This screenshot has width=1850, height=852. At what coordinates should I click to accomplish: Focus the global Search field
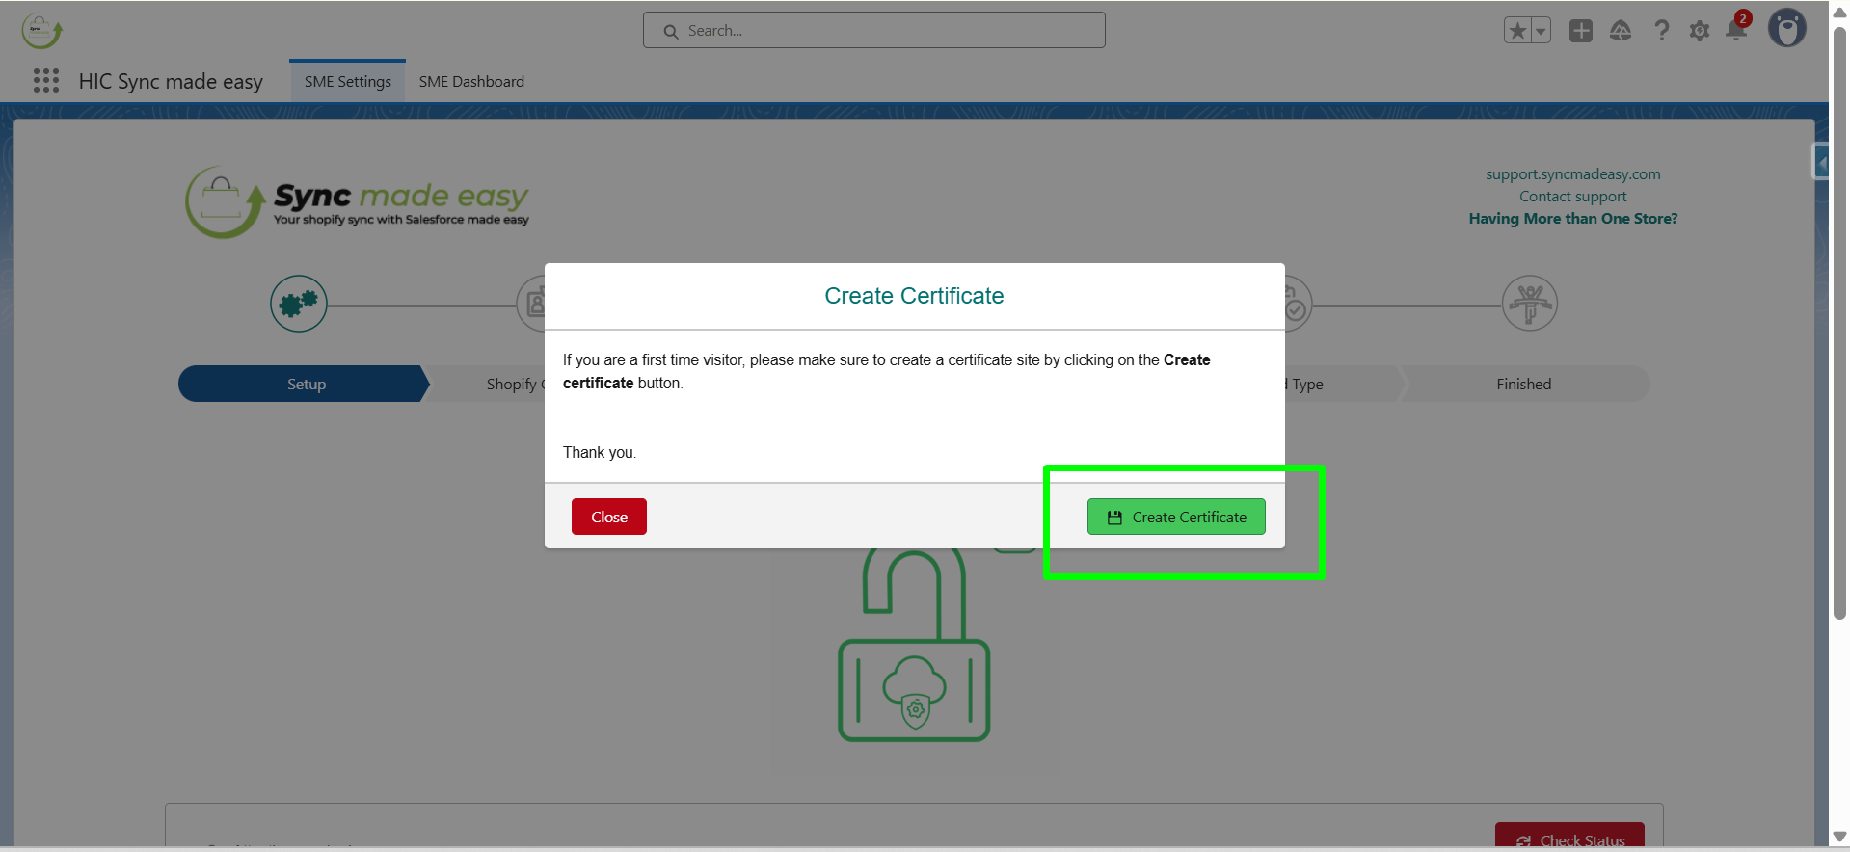(x=873, y=31)
